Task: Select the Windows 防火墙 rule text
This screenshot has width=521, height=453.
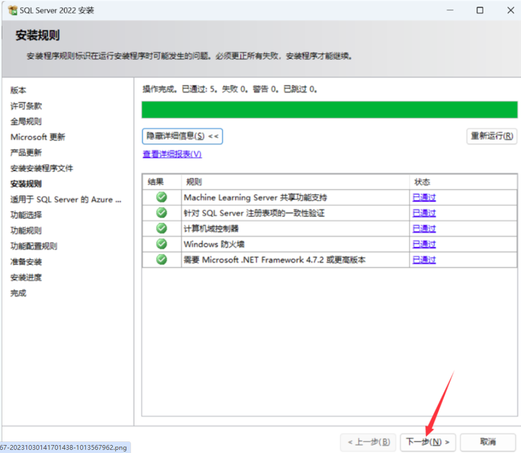Action: 214,244
